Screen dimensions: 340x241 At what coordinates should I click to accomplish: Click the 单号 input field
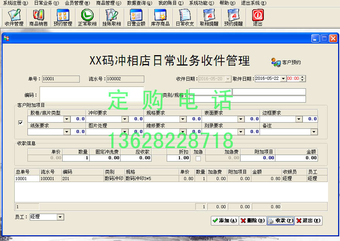click(x=61, y=79)
